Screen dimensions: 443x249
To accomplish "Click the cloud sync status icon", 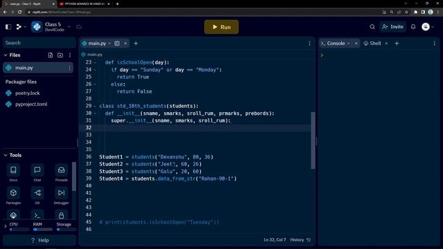I will click(x=79, y=27).
